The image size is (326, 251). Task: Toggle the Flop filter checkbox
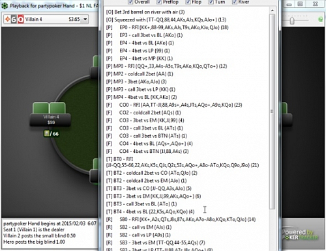click(188, 2)
